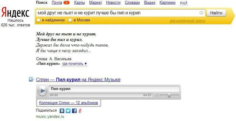Open Коллекция Сплин — 12 альбомов link
Viewport: 236px width, 121px height.
coord(68,103)
